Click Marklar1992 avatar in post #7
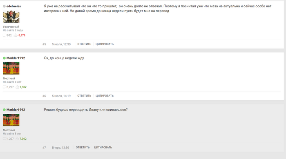Image resolution: width=286 pixels, height=159 pixels. 11,120
